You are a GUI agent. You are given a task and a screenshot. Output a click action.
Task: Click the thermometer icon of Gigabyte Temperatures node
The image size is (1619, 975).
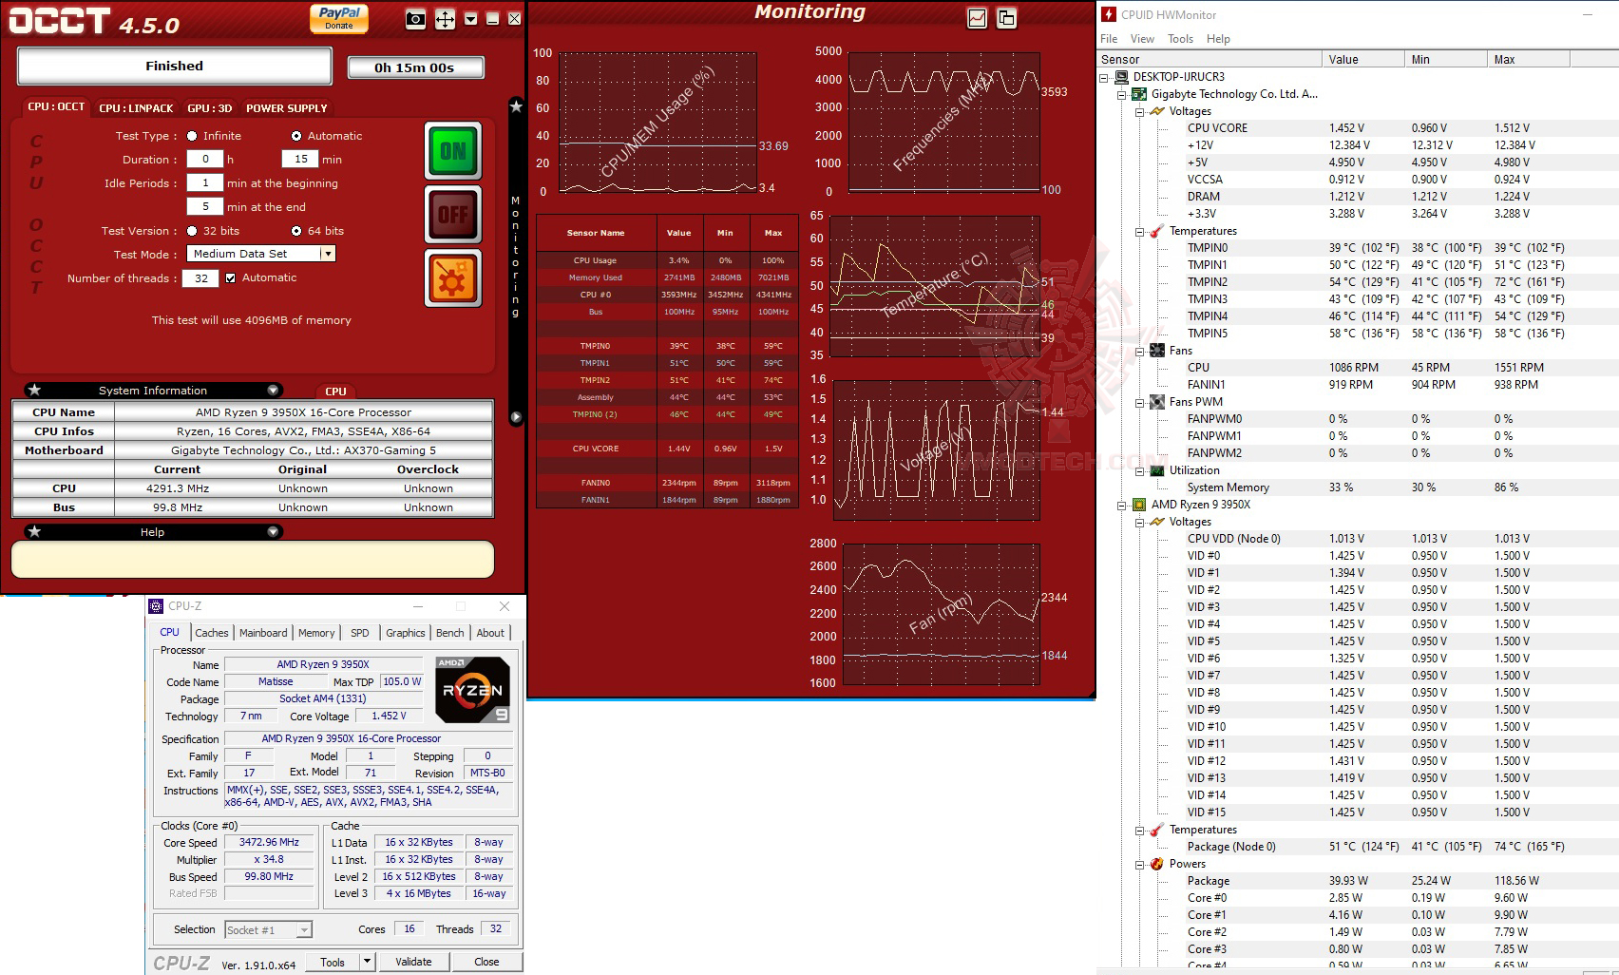(1156, 231)
